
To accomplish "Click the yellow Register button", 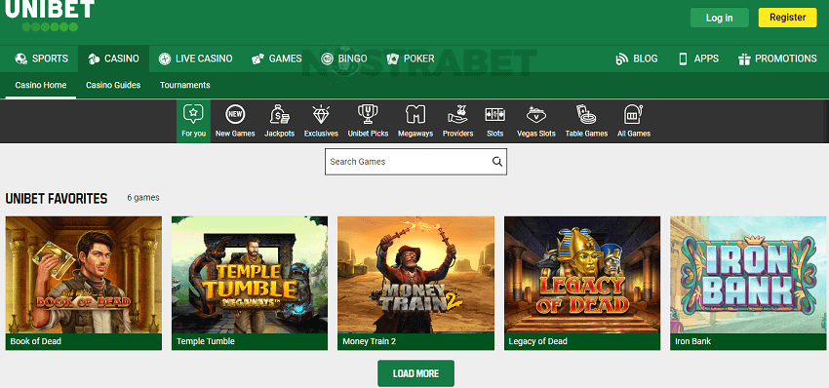I will pyautogui.click(x=788, y=18).
